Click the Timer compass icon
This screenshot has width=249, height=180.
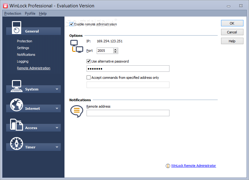coord(17,144)
